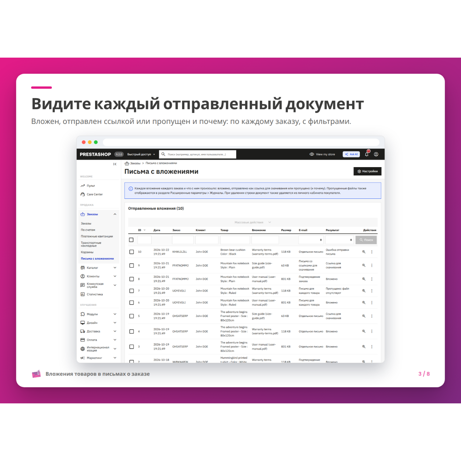
Task: Open more actions menu for row ID 9
Action: tap(372, 265)
